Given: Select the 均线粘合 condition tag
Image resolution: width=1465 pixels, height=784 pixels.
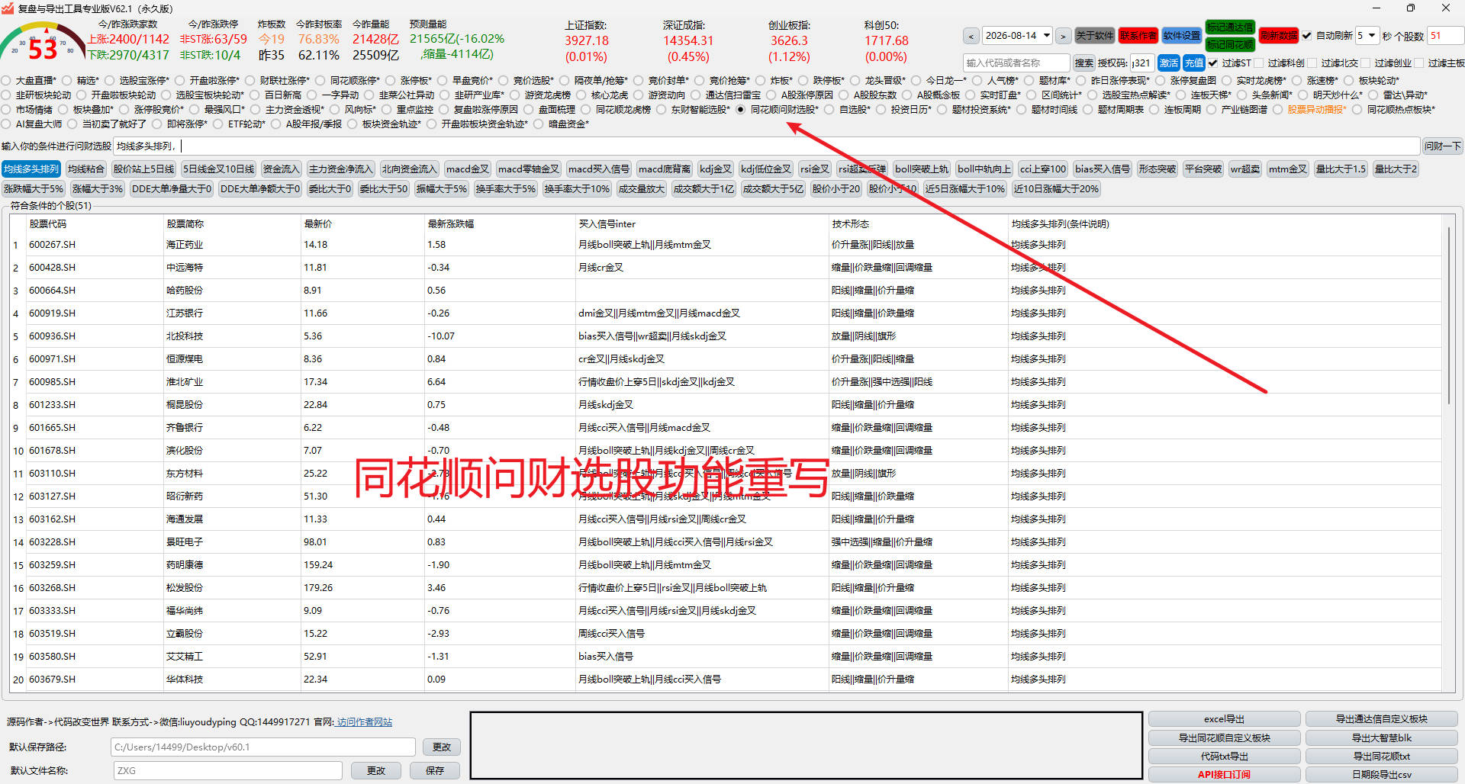Looking at the screenshot, I should 85,169.
